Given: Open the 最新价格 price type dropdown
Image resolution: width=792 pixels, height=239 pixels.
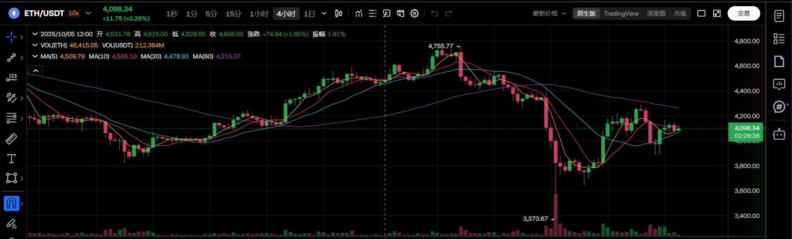Looking at the screenshot, I should [x=549, y=14].
